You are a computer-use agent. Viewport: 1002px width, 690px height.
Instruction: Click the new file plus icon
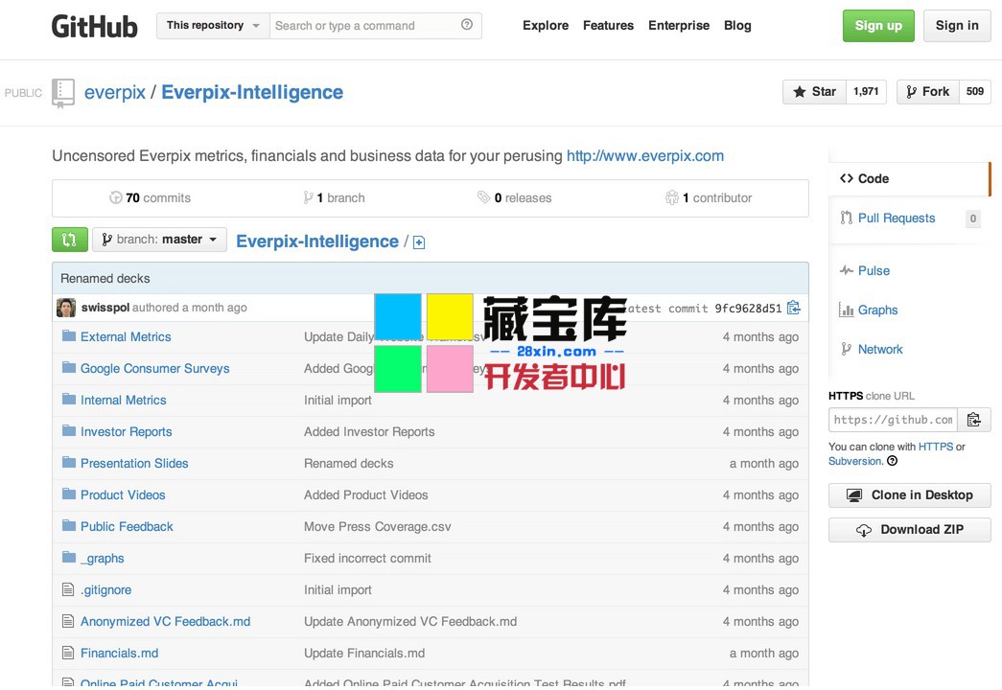coord(419,242)
